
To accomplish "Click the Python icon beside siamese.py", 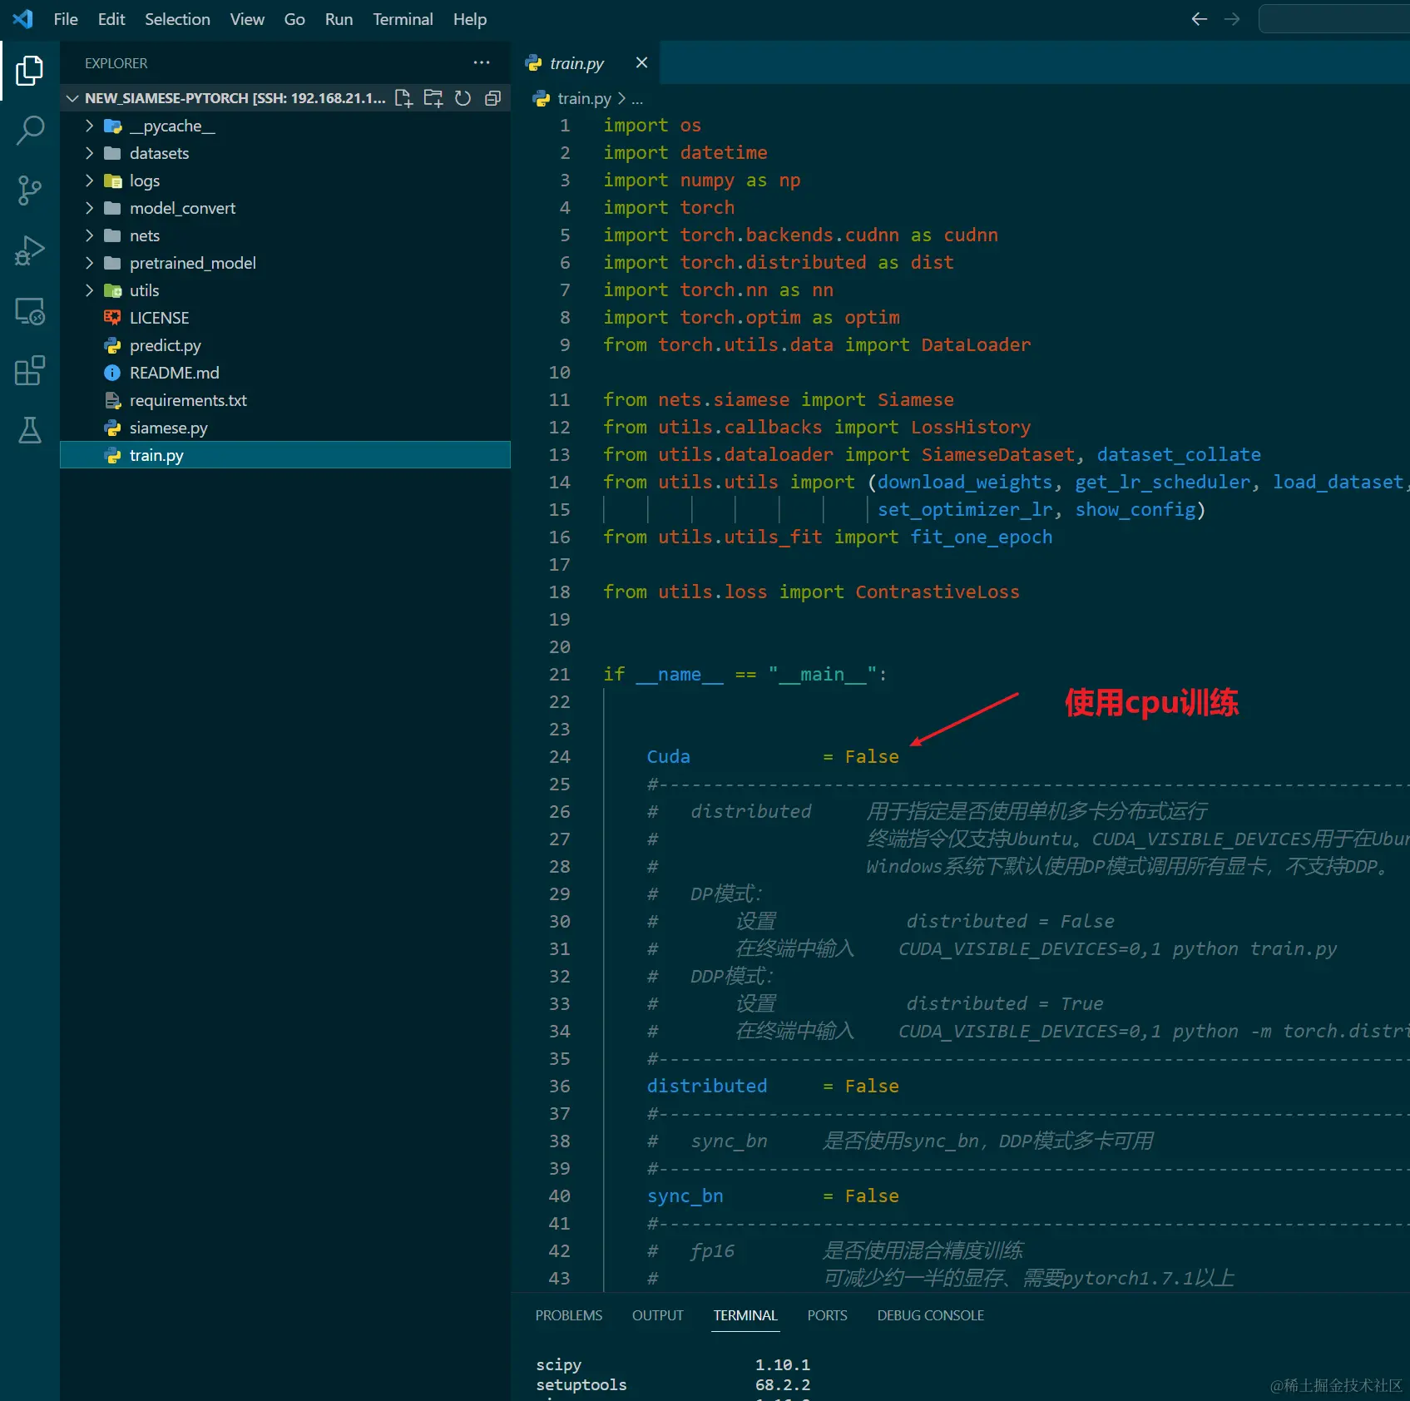I will coord(112,428).
